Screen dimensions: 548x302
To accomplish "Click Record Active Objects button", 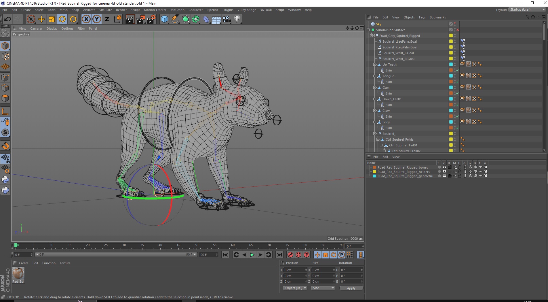I will click(290, 255).
